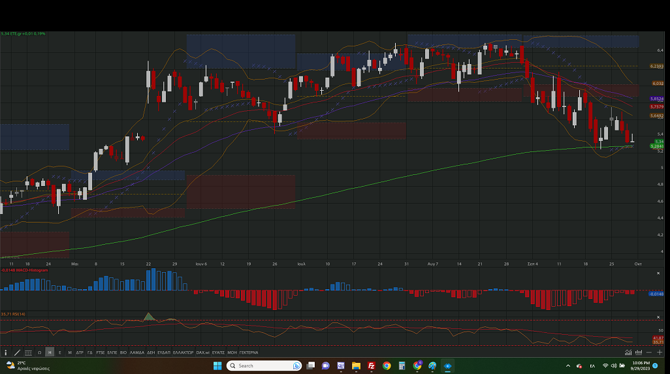This screenshot has width=670, height=374.
Task: Open the notification count badge
Action: point(655,366)
